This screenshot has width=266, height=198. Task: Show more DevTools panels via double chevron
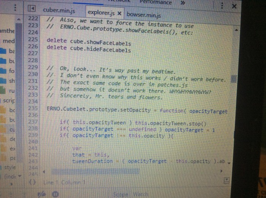[182, 3]
